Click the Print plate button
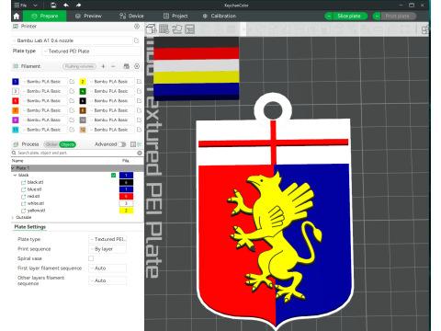Screen dimensions: 441x331 (x=398, y=16)
